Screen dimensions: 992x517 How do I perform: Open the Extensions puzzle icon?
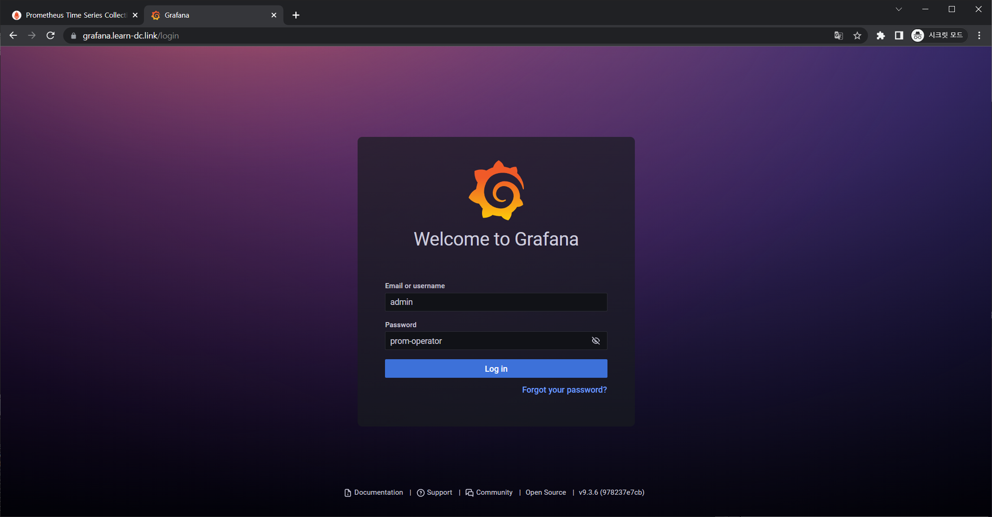click(881, 36)
